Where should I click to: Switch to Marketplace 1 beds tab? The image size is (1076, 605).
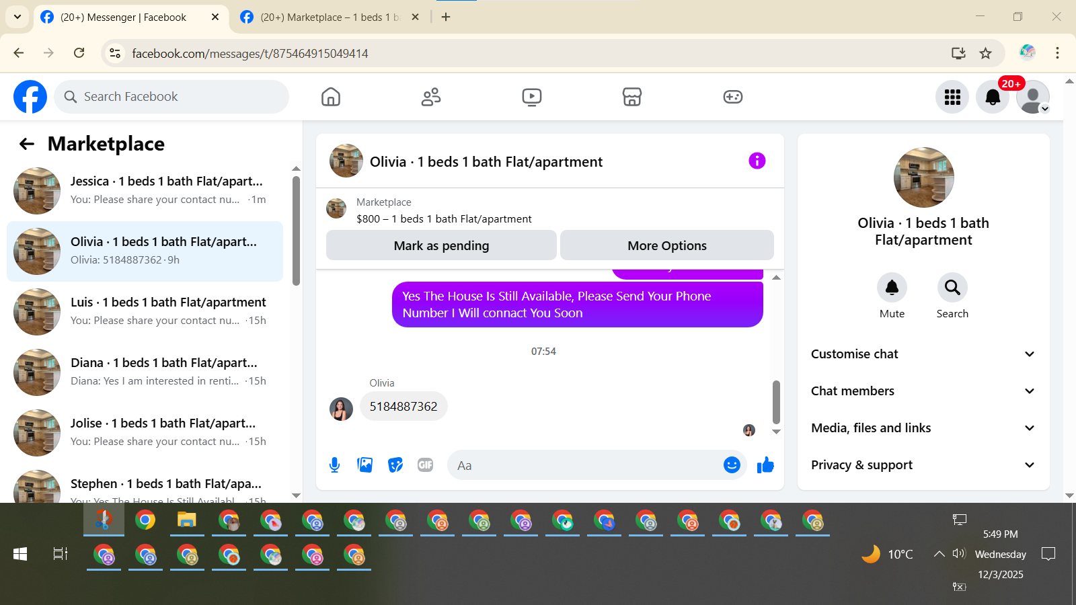click(x=330, y=17)
